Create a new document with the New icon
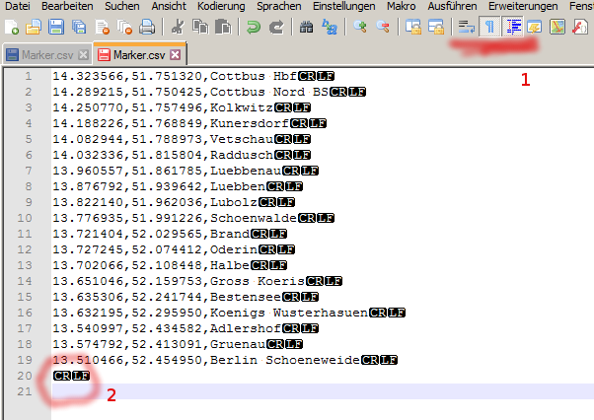 tap(12, 28)
